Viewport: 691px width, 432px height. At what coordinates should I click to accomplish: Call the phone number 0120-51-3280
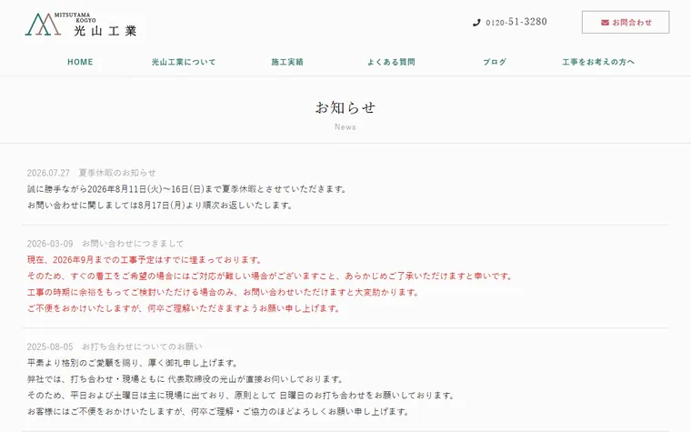pos(516,22)
